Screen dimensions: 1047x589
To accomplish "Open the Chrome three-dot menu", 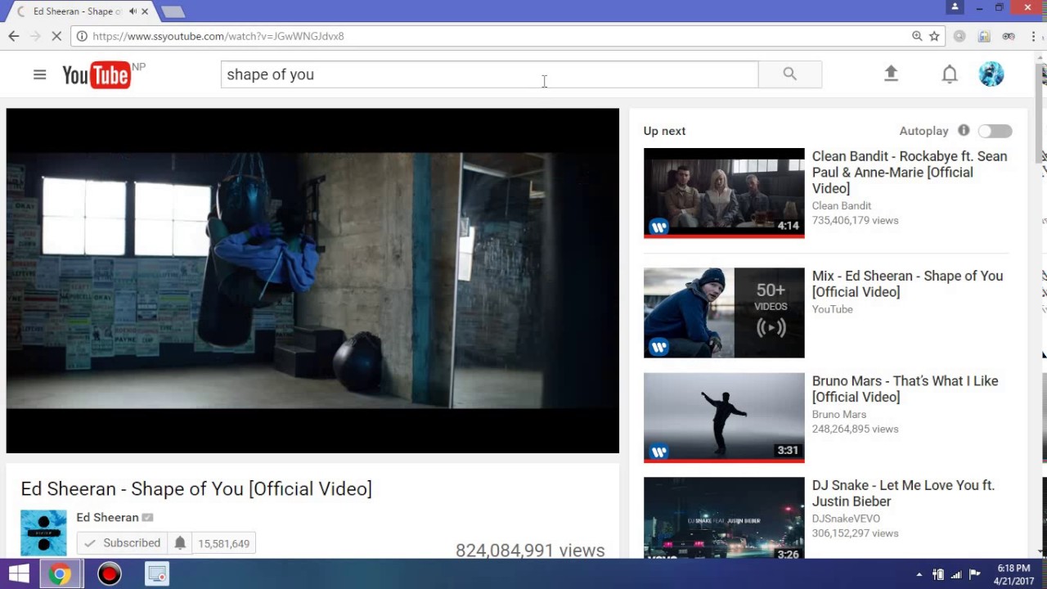I will click(x=1033, y=36).
